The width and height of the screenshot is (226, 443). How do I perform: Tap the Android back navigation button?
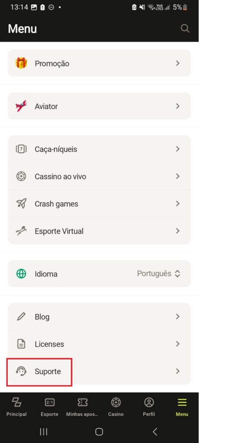pyautogui.click(x=155, y=432)
